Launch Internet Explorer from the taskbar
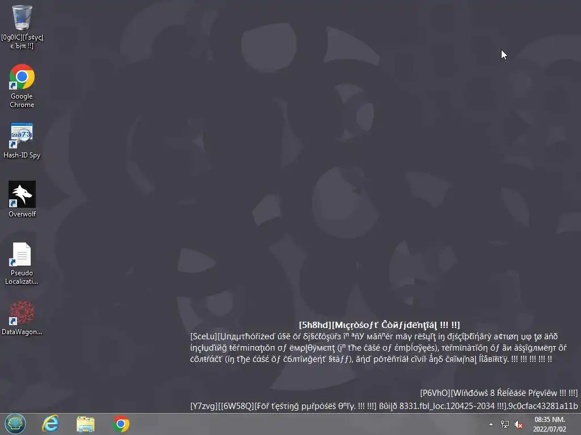Image resolution: width=581 pixels, height=435 pixels. (50, 424)
